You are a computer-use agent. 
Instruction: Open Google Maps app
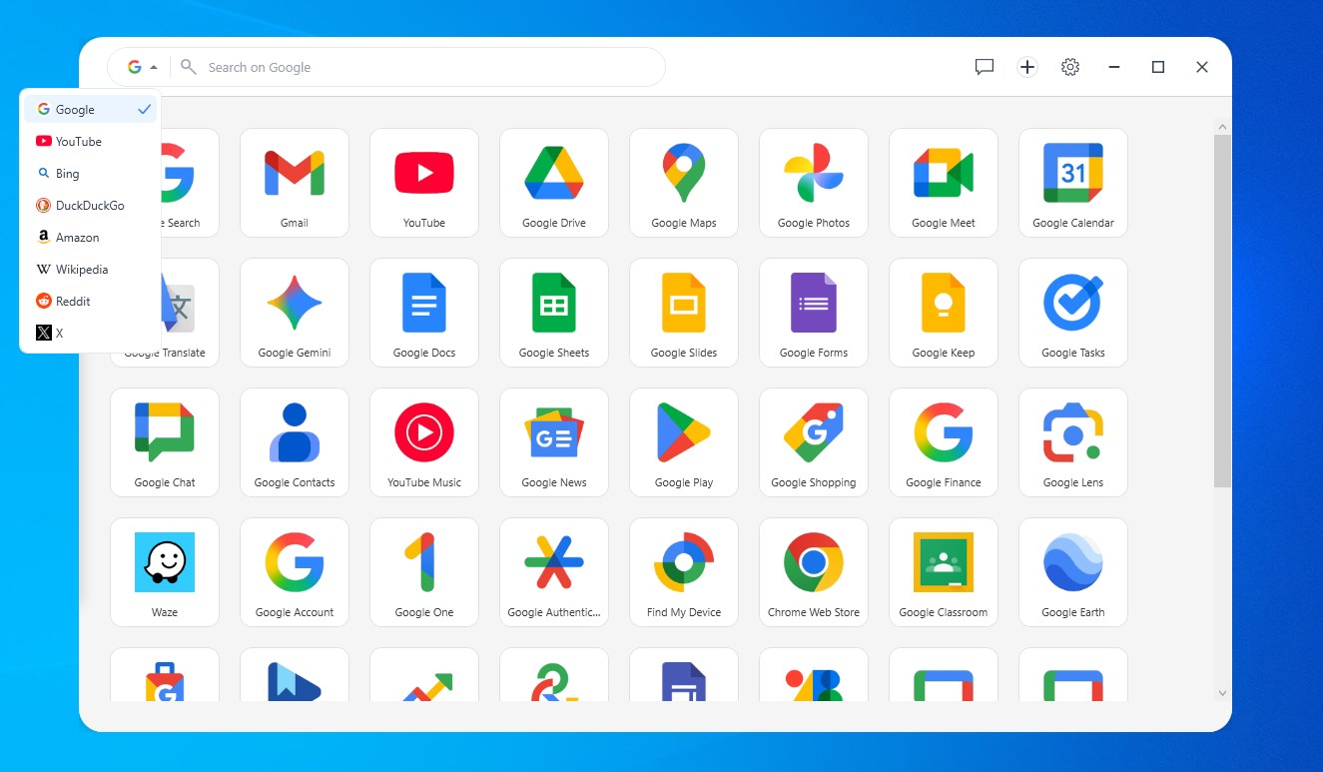click(684, 183)
